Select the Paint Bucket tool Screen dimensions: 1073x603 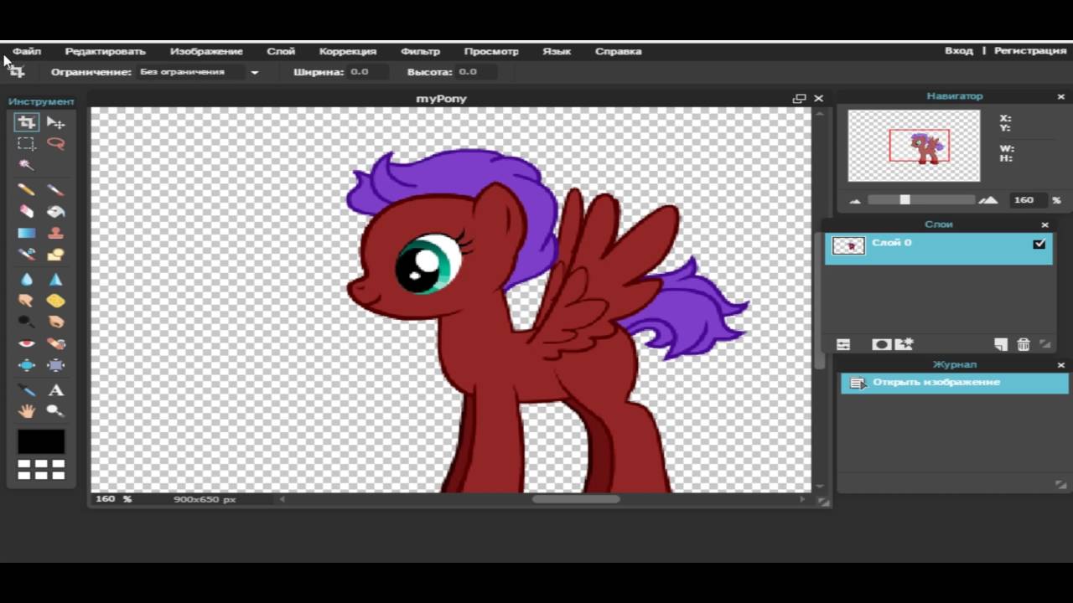click(x=55, y=212)
